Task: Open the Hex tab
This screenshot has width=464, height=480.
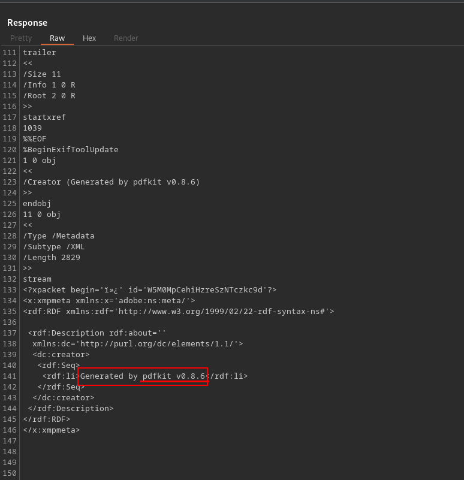Action: [x=89, y=38]
